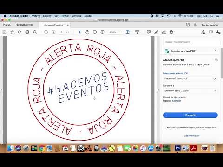Open the Trash in the Dock
Screen dimensions: 223x167
[x=212, y=148]
